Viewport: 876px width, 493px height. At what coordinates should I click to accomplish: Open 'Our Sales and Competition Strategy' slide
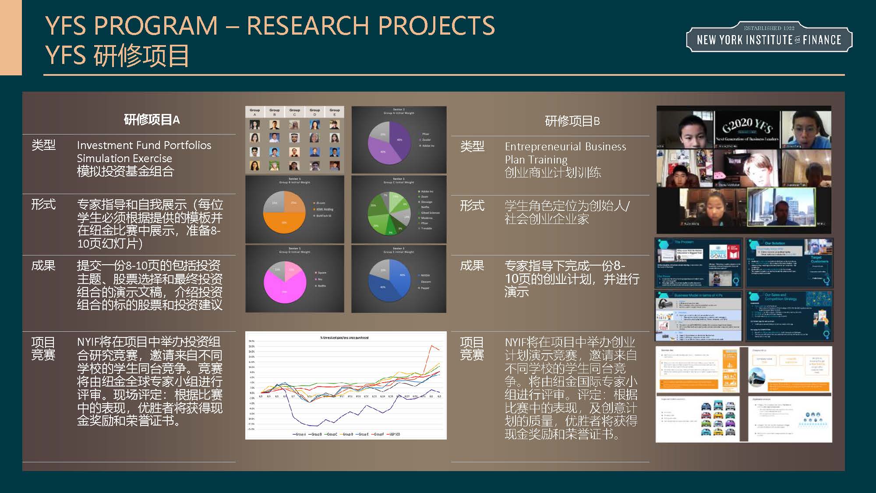pos(789,316)
